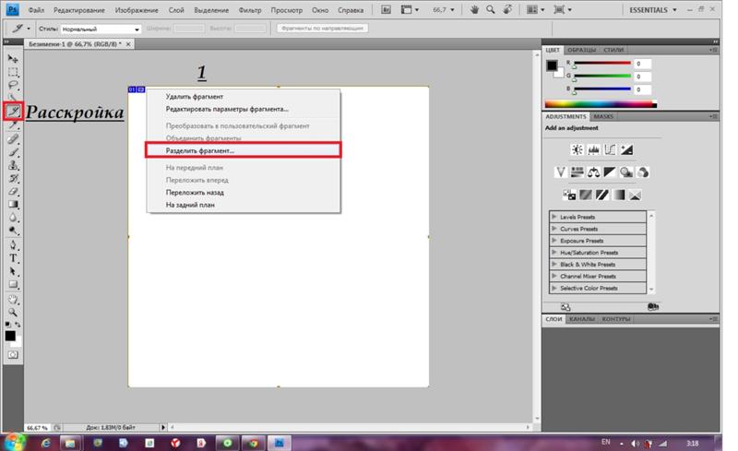Switch to the КАНАЛЫ tab

point(582,319)
